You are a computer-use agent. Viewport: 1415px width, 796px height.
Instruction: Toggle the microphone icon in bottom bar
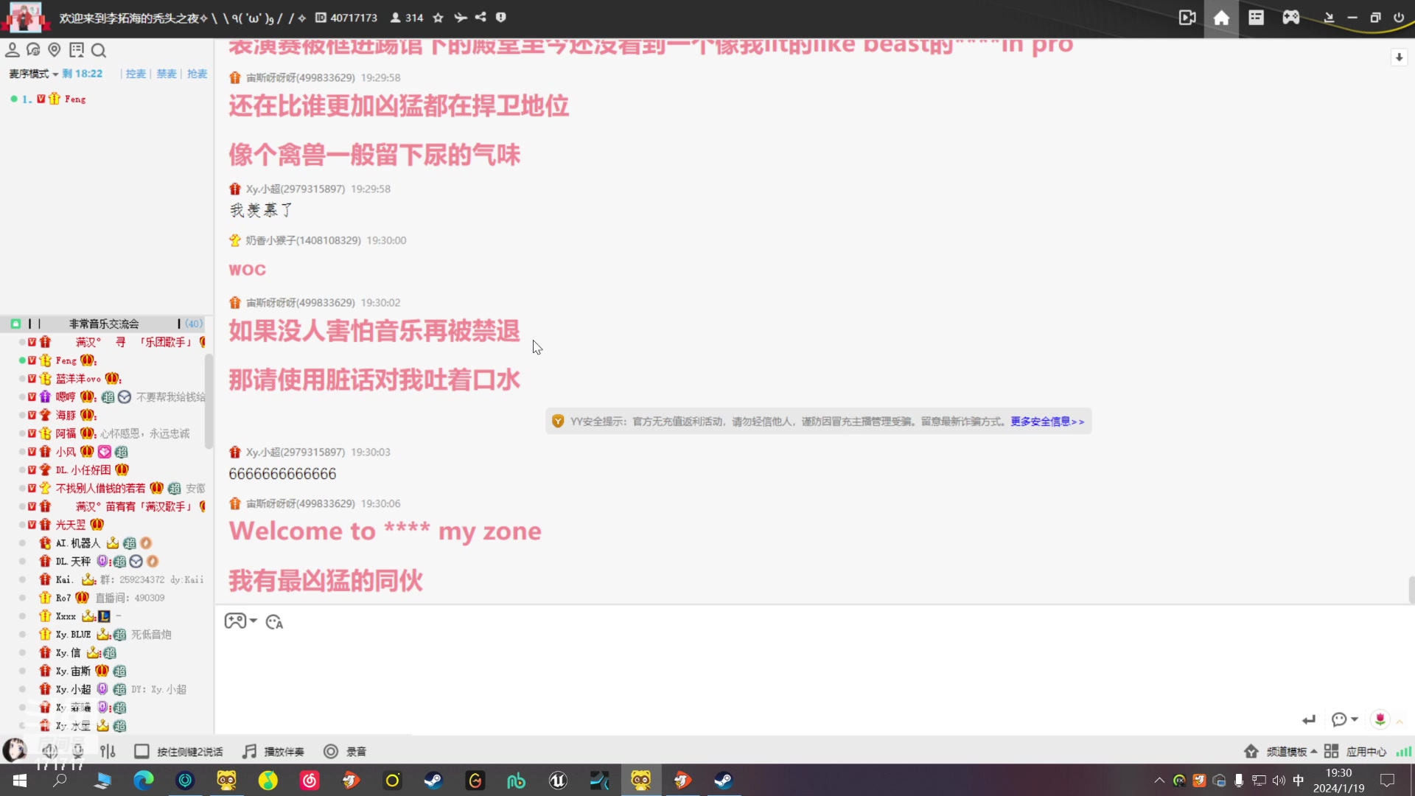point(77,751)
